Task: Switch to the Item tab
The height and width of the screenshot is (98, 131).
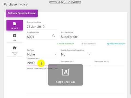Action: tap(15, 38)
